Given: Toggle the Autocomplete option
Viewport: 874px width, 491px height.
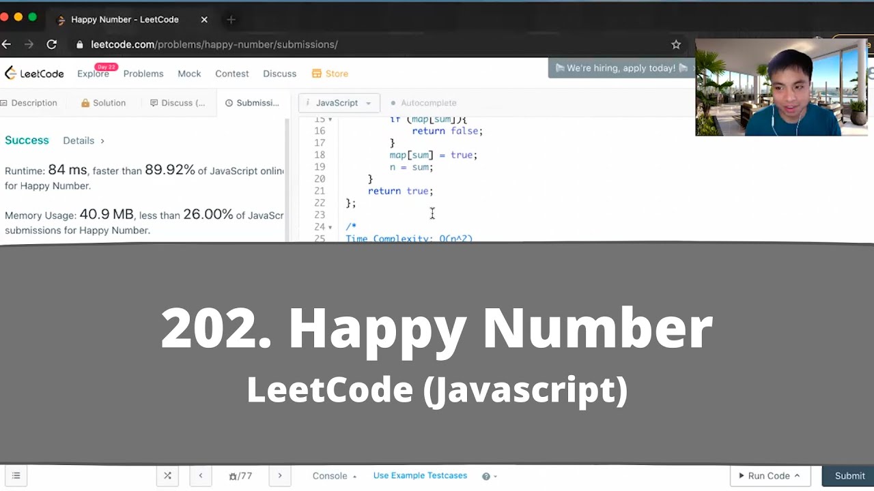Looking at the screenshot, I should pyautogui.click(x=423, y=103).
